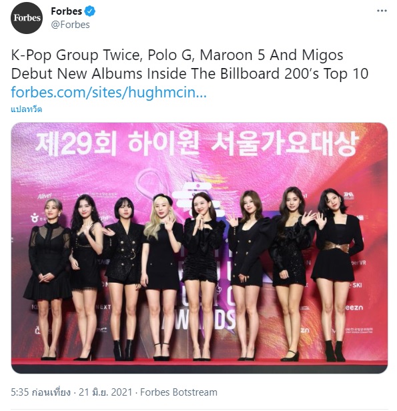Click the blonde-haired woman in the photo
This screenshot has height=411, width=397.
point(161,278)
